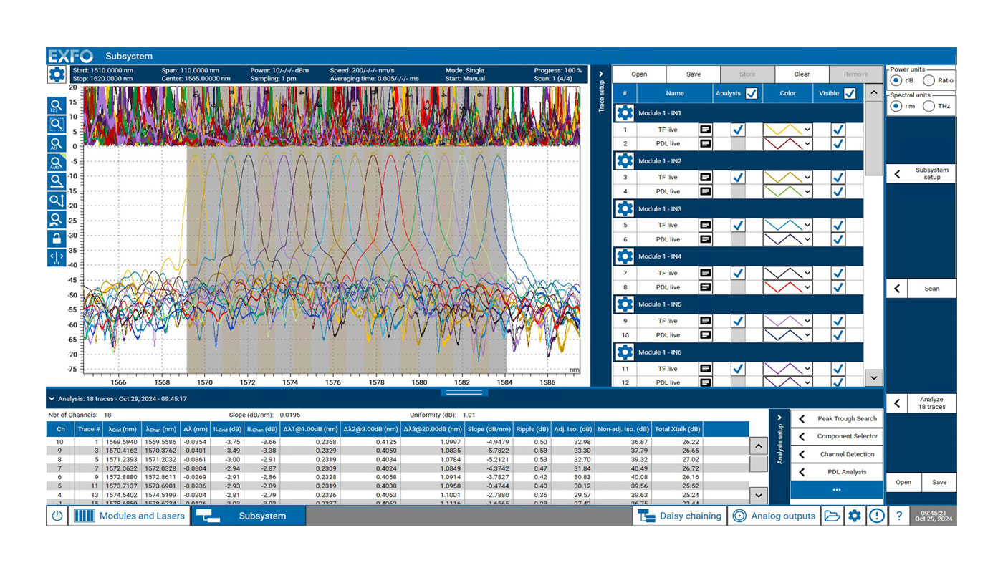Open the application settings gear in the taskbar
This screenshot has width=1003, height=573.
(854, 515)
